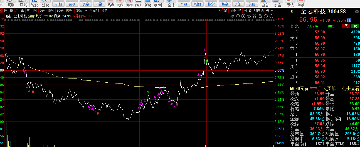Image resolution: width=360 pixels, height=147 pixels.
Task: Go to the 期货 futures section
Action: [211, 4]
